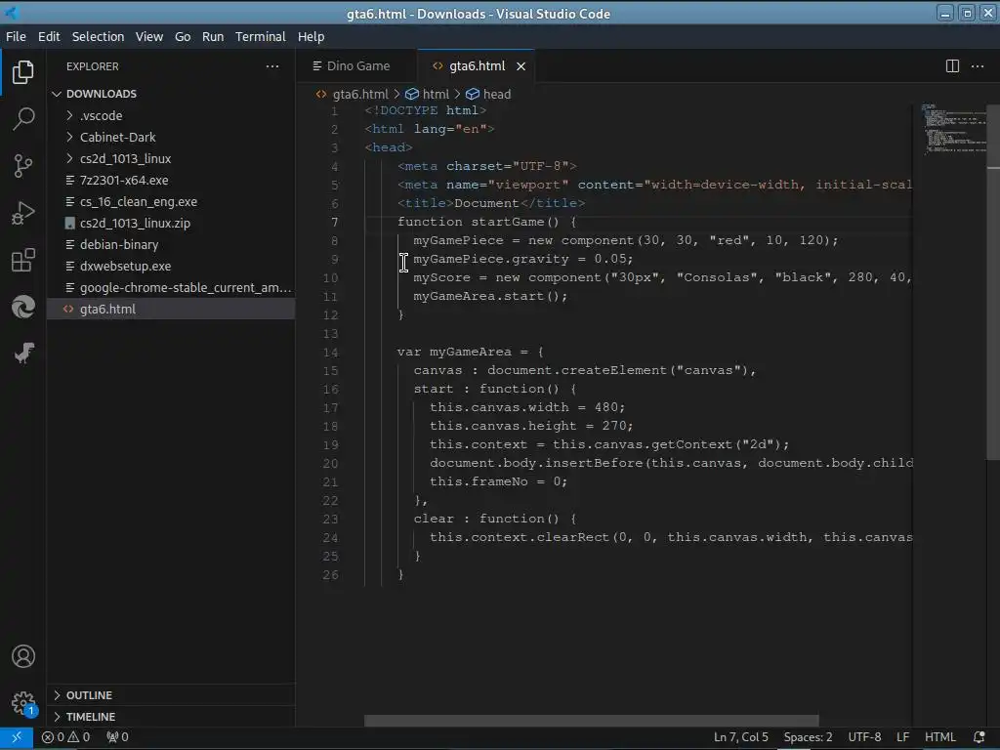Close the gta6.html editor tab

point(521,66)
